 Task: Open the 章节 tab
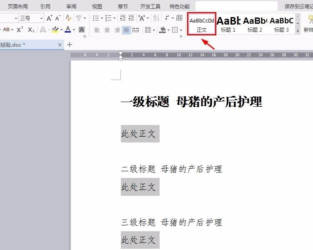pyautogui.click(x=123, y=6)
